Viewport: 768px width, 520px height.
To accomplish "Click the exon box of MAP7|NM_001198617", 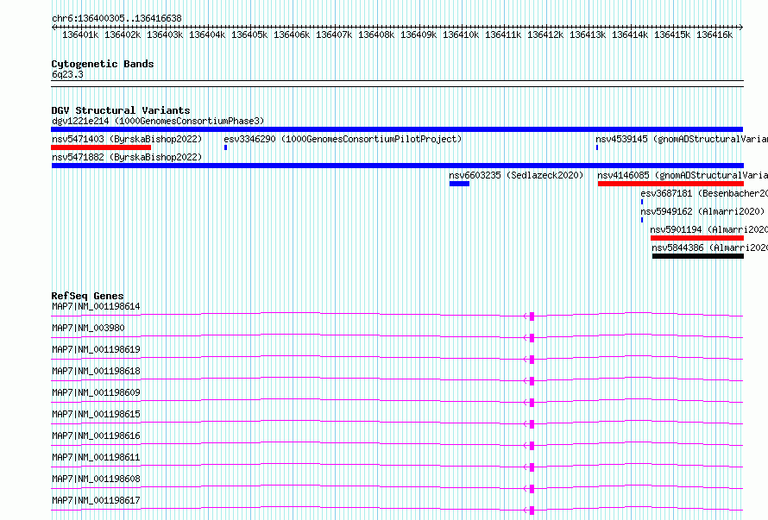I will click(532, 511).
